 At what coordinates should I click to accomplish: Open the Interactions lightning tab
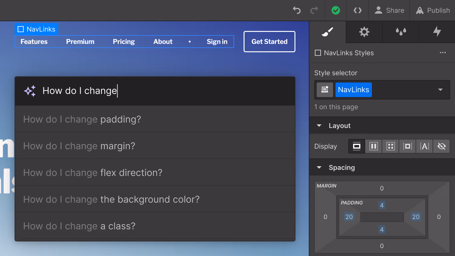[437, 32]
